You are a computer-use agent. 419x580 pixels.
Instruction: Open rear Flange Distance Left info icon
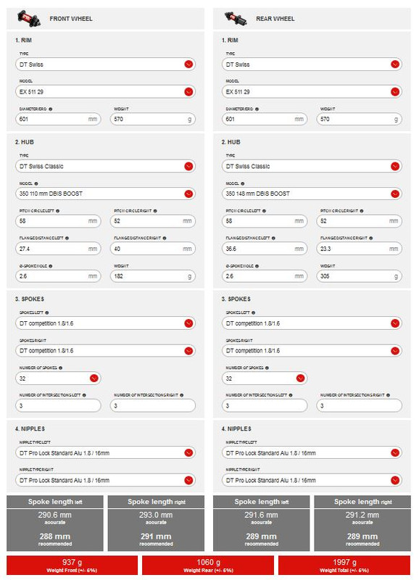coord(273,239)
